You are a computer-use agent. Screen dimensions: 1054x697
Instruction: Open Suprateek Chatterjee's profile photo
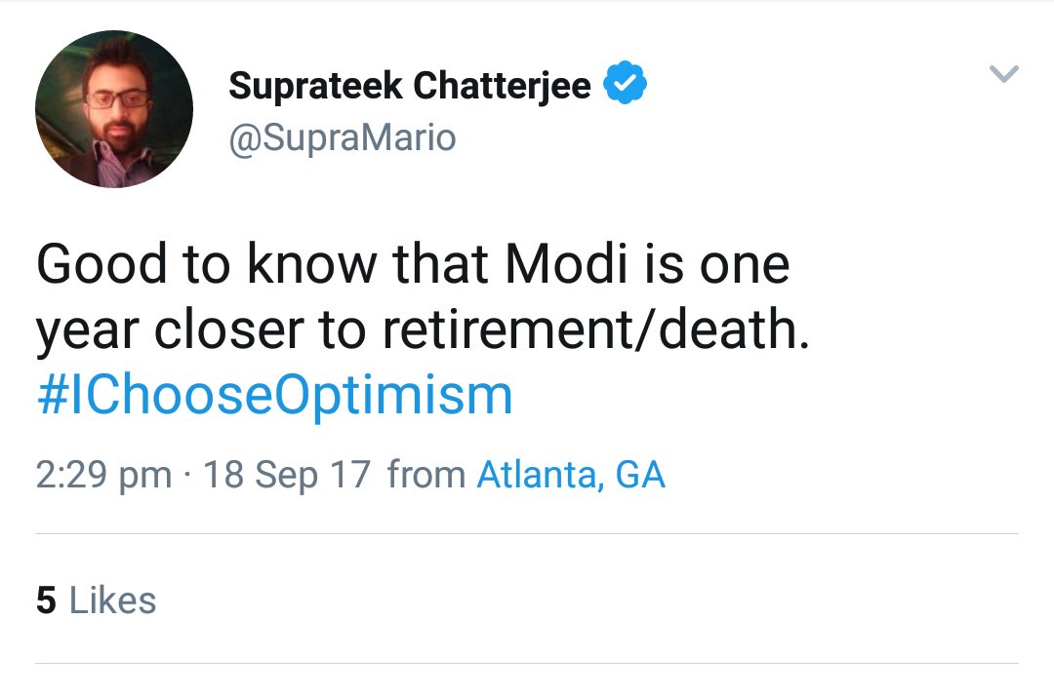(x=114, y=109)
